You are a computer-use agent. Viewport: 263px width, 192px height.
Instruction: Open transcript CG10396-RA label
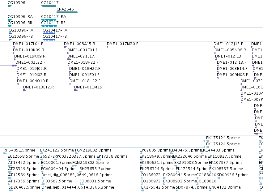pyautogui.click(x=20, y=17)
